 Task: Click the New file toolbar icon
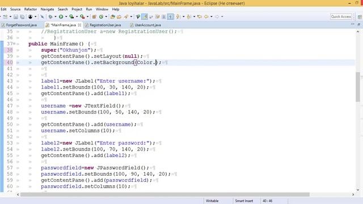[x=5, y=16]
